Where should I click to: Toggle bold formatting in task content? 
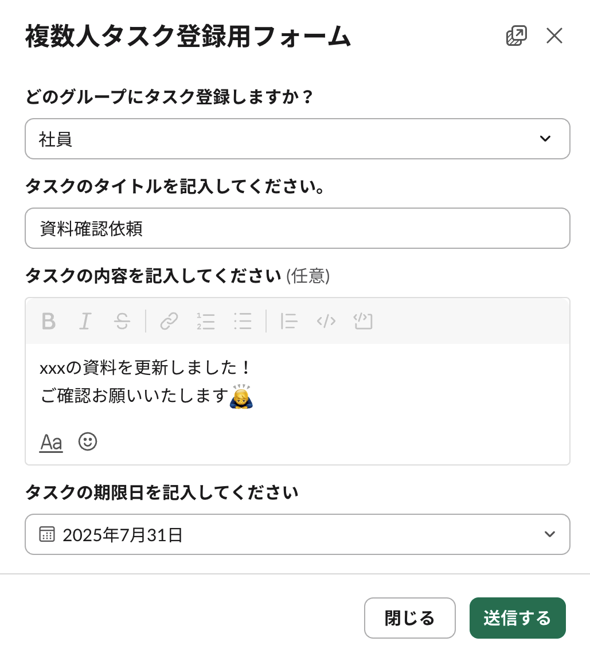click(49, 321)
